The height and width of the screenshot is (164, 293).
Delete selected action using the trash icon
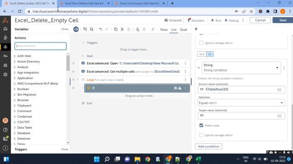(x=144, y=29)
